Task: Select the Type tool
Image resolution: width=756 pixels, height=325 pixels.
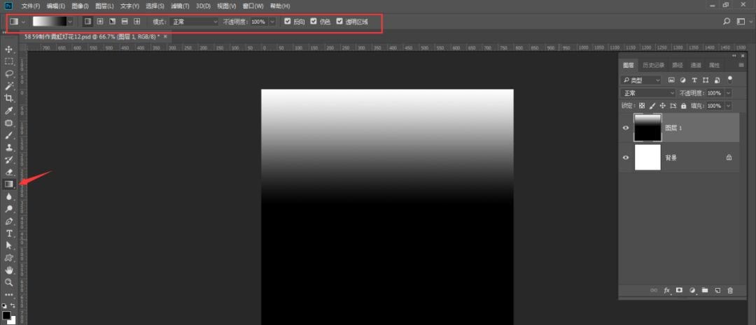Action: [x=8, y=233]
